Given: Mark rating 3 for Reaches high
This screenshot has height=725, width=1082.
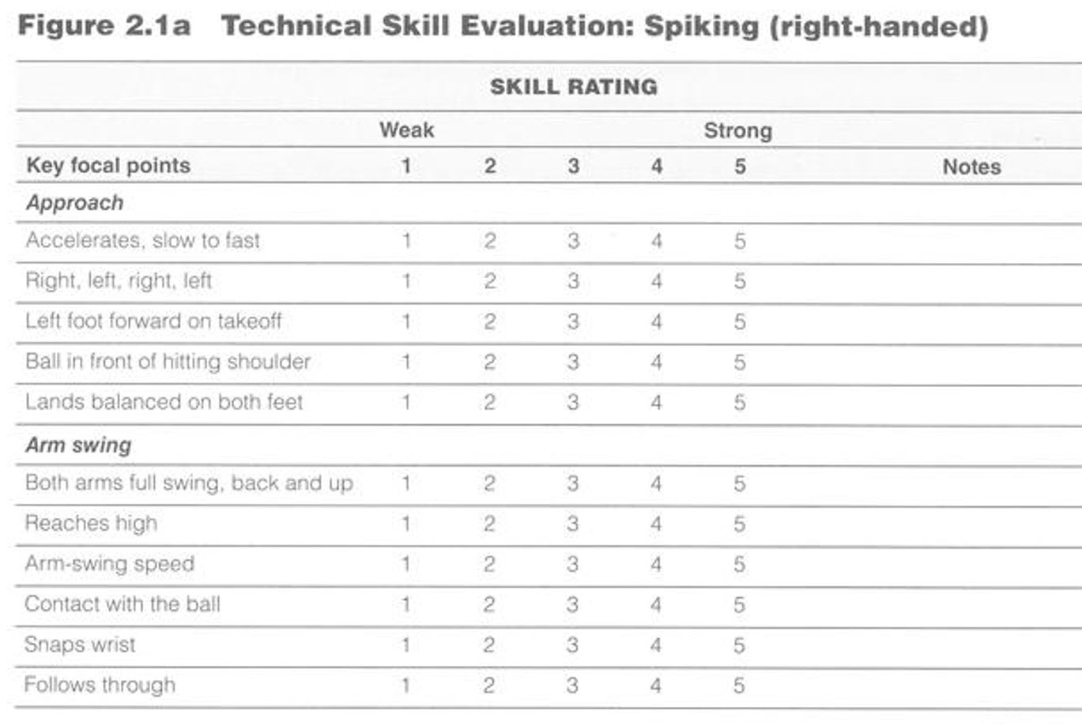Looking at the screenshot, I should point(573,524).
